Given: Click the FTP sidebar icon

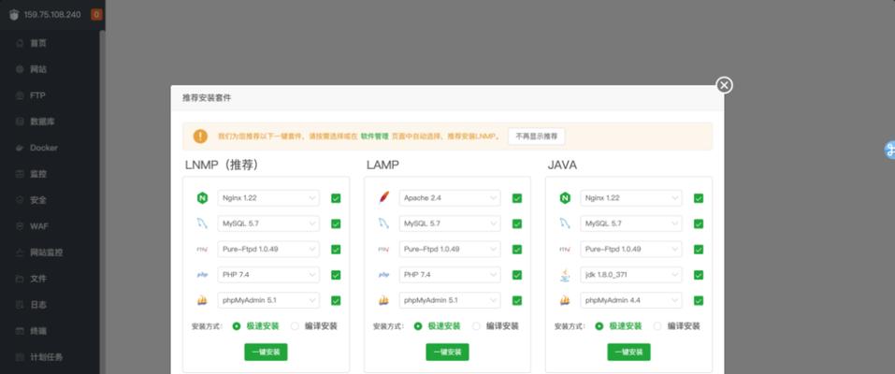Looking at the screenshot, I should click(x=20, y=95).
